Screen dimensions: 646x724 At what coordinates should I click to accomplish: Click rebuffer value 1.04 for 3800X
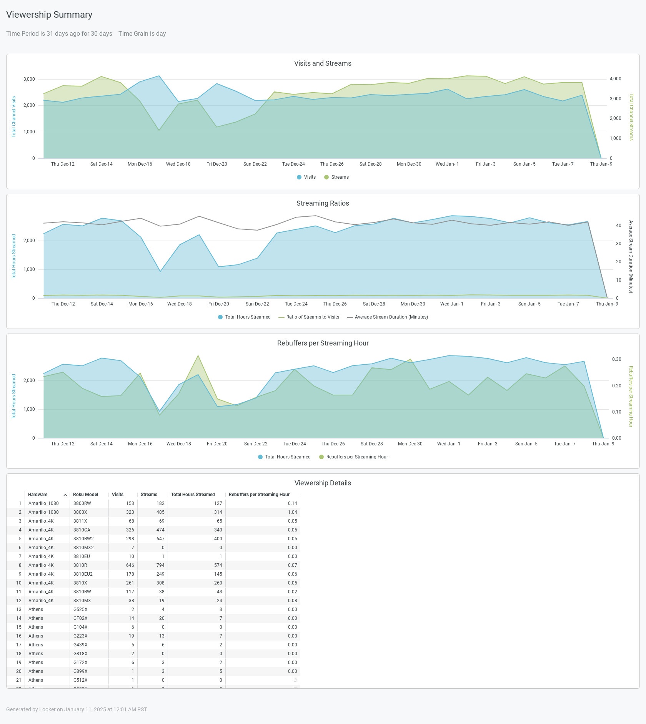point(293,512)
